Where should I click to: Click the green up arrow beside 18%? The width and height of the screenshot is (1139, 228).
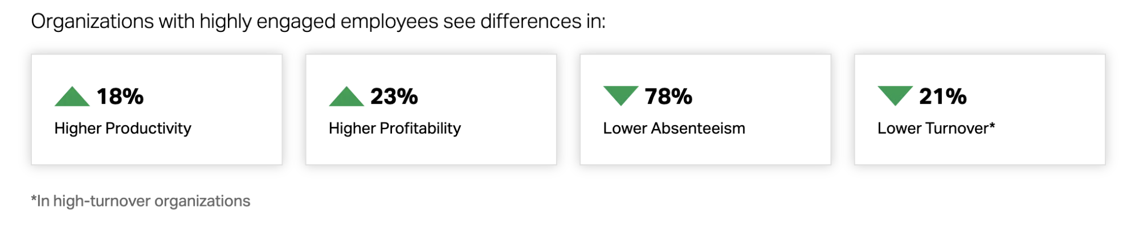pyautogui.click(x=72, y=98)
